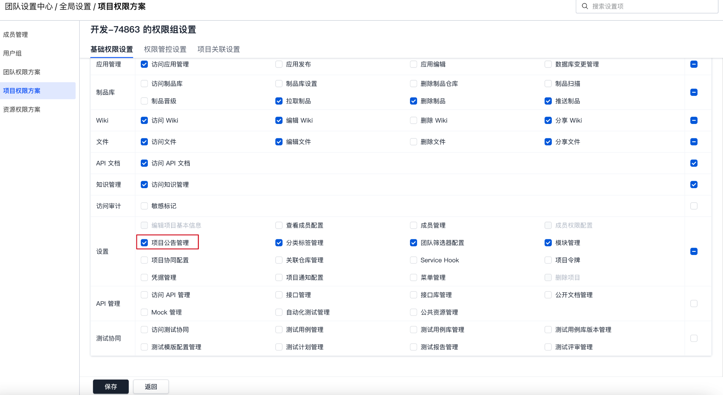The image size is (723, 395).
Task: Click 全局设置 in the breadcrumb
Action: [x=75, y=6]
